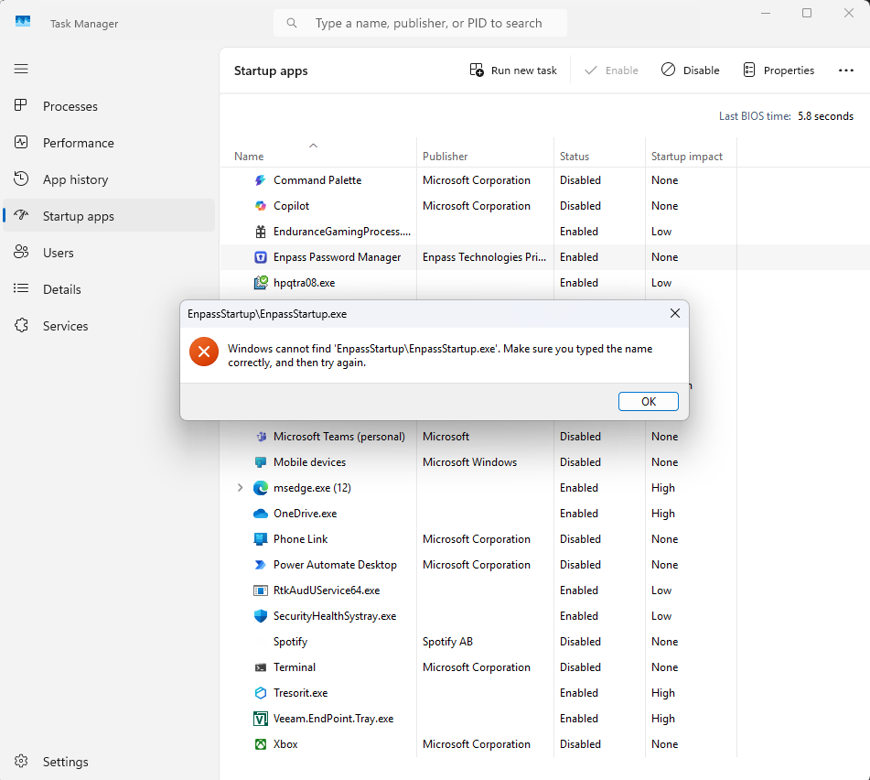Click the OneDrive.exe cloud icon
This screenshot has height=780, width=870.
[x=260, y=514]
